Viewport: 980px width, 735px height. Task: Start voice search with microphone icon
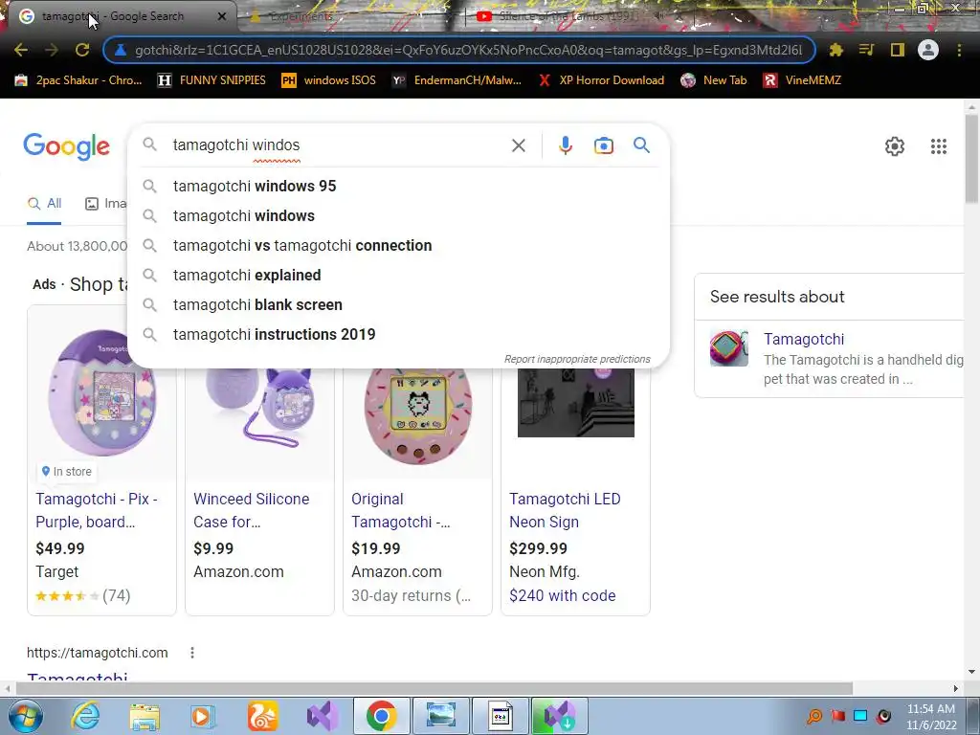point(565,145)
